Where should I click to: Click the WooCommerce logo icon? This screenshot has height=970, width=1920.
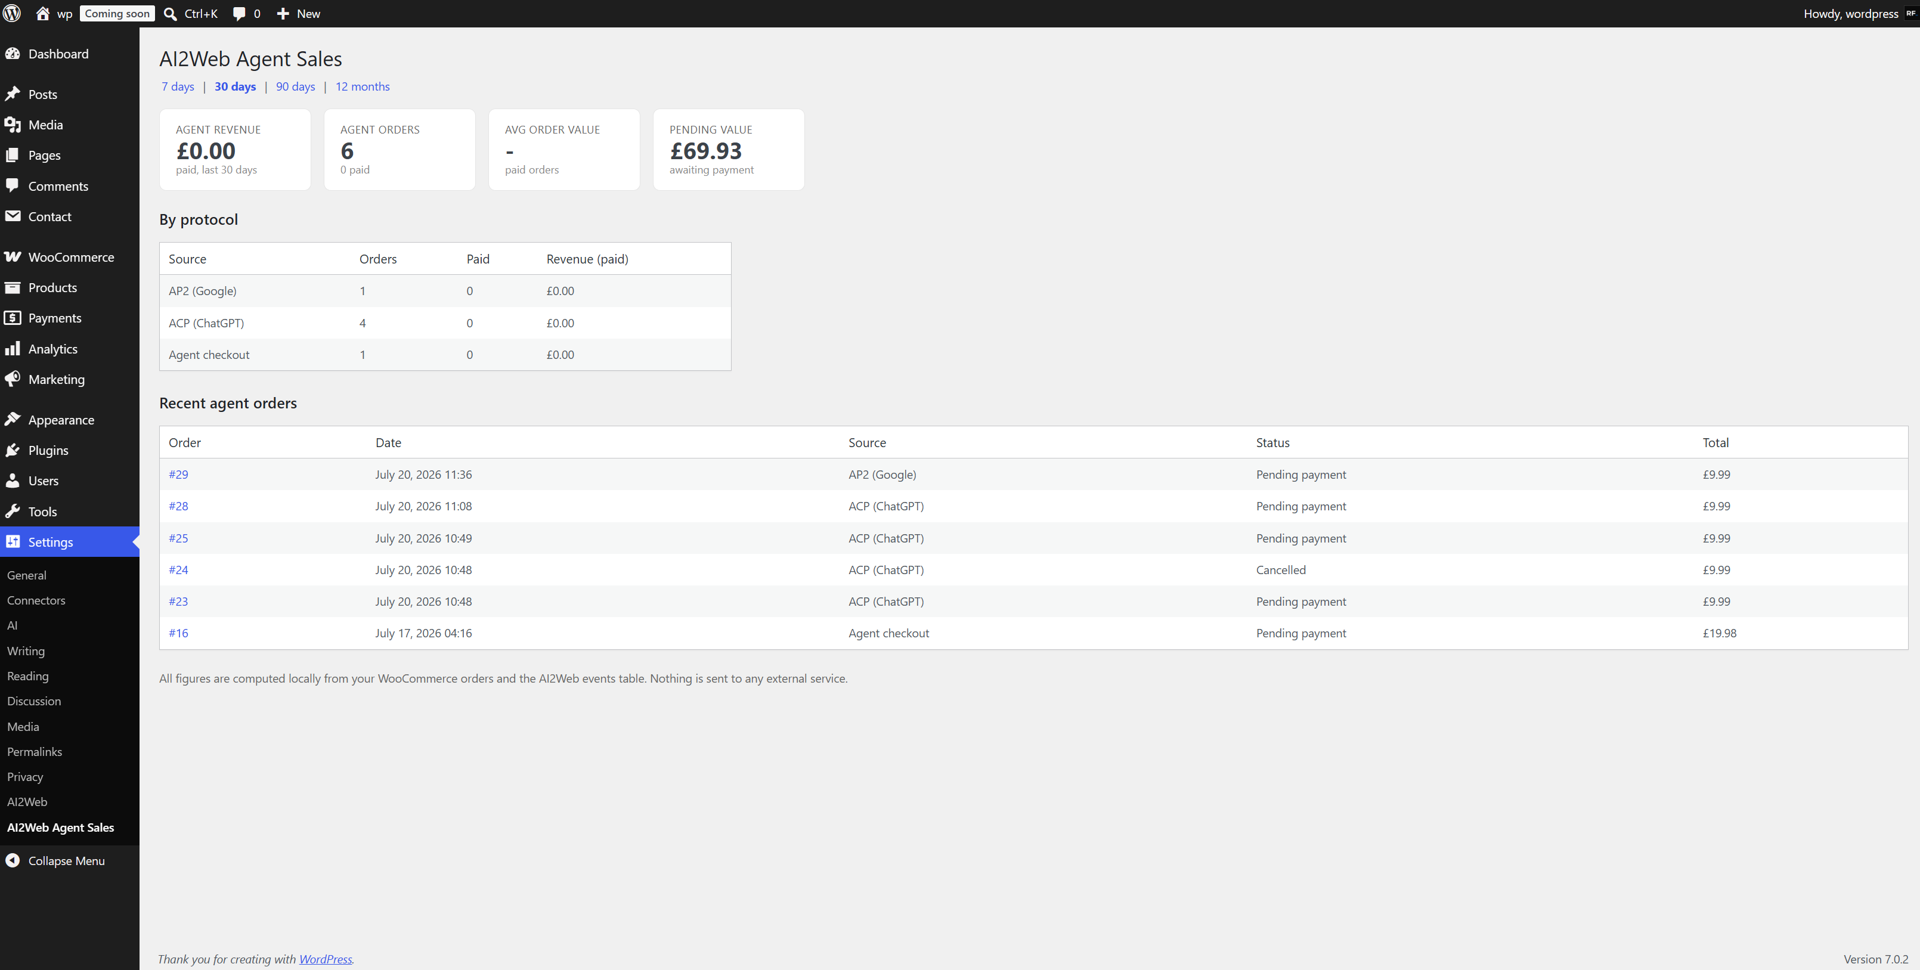(13, 256)
